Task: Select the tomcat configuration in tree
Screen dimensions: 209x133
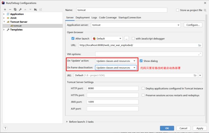Action: (x=33, y=26)
